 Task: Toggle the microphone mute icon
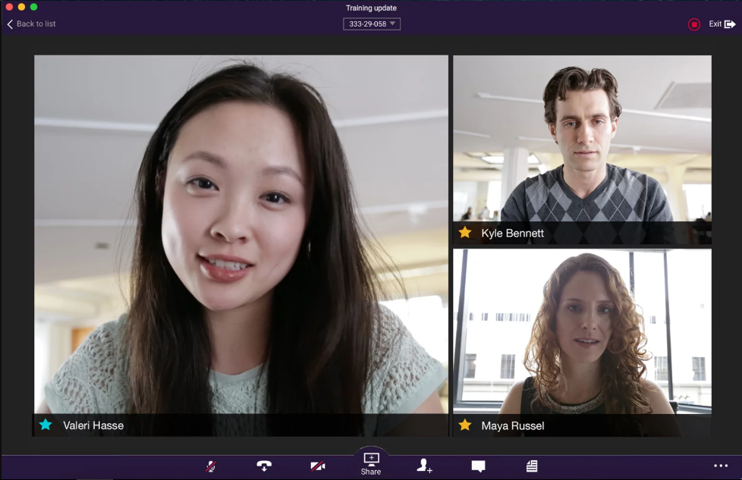(x=210, y=466)
